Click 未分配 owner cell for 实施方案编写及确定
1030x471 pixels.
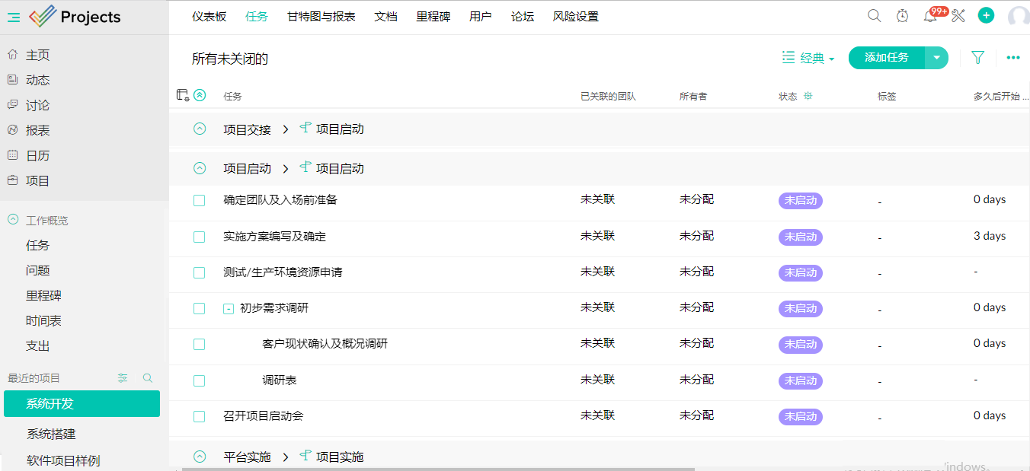[x=697, y=236]
